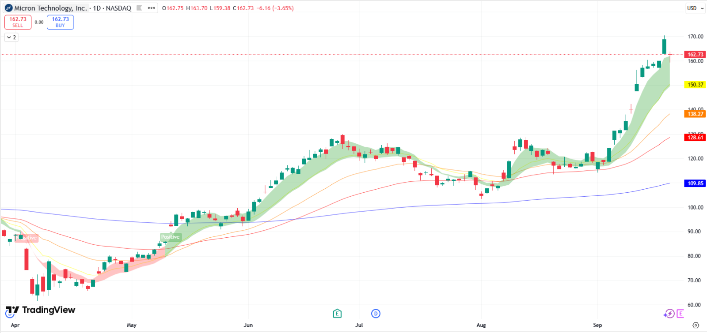
Task: Click the green earnings E marker
Action: coord(337,314)
